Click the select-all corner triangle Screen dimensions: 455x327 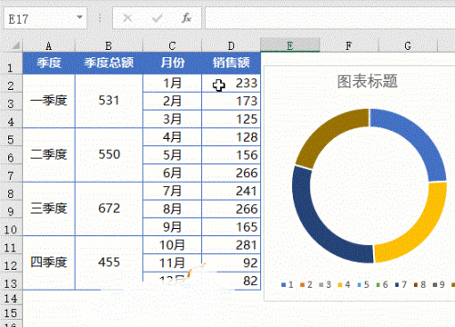click(15, 46)
